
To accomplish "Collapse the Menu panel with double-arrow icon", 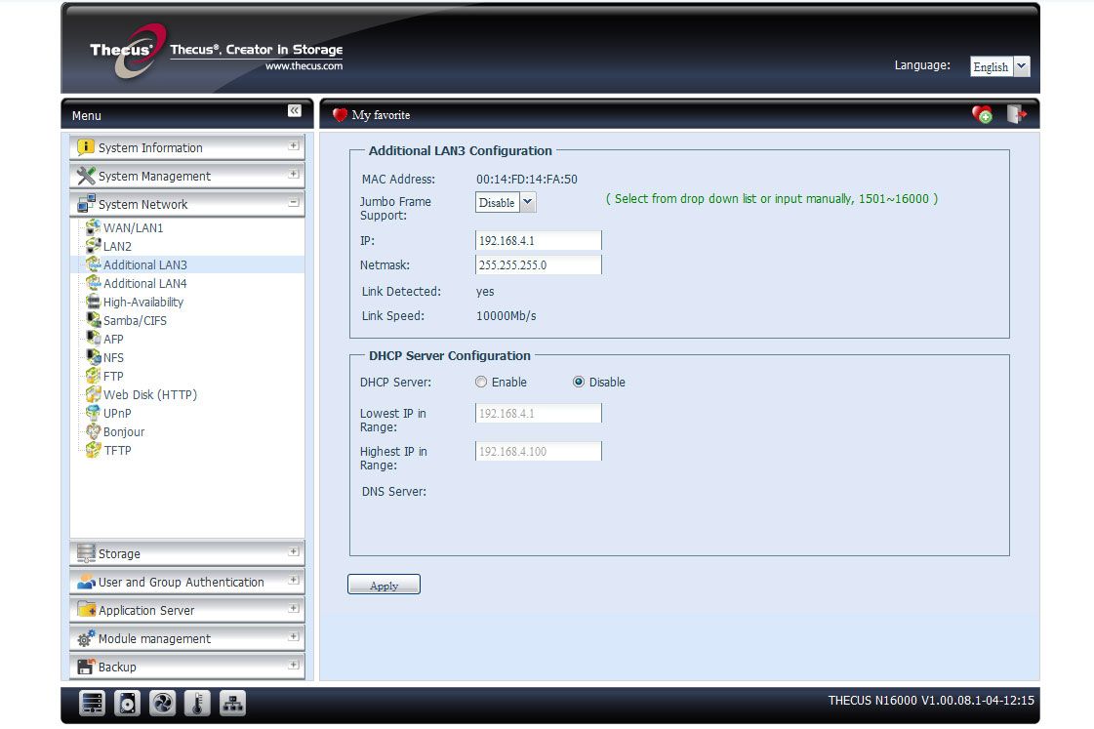I will (295, 111).
